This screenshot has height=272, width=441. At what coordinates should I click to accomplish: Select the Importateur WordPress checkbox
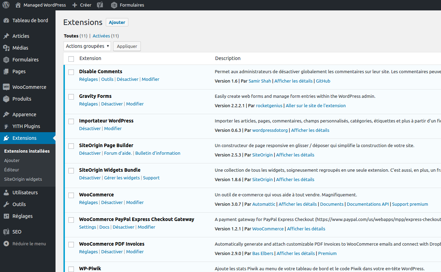coord(71,121)
